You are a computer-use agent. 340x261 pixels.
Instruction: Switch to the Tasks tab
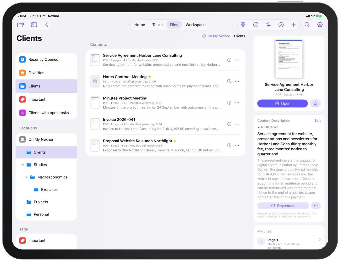click(x=157, y=25)
